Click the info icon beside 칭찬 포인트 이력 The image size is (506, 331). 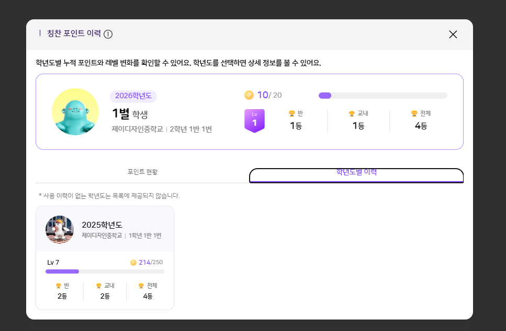pyautogui.click(x=108, y=34)
